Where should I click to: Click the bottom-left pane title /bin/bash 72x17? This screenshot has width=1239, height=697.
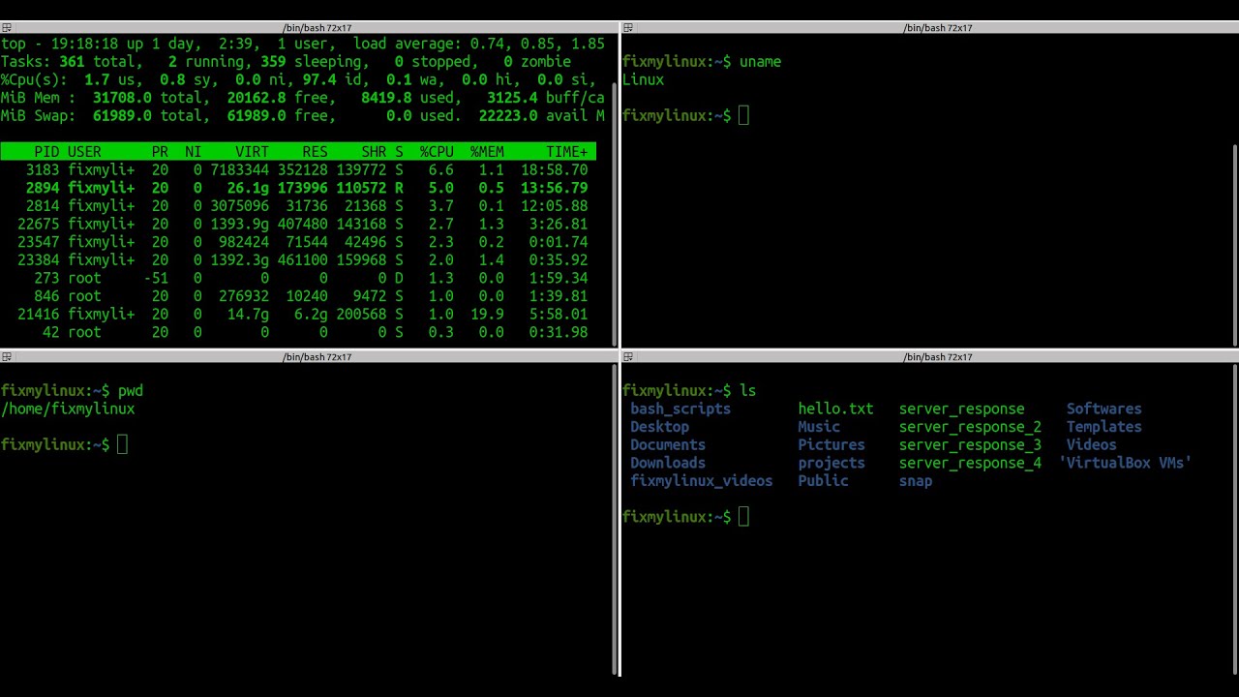pos(317,357)
